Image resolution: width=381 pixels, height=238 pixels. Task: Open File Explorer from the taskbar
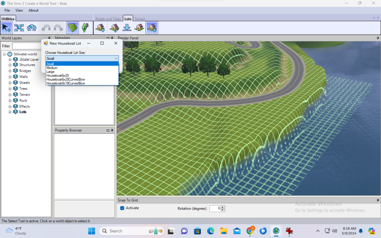(x=224, y=231)
